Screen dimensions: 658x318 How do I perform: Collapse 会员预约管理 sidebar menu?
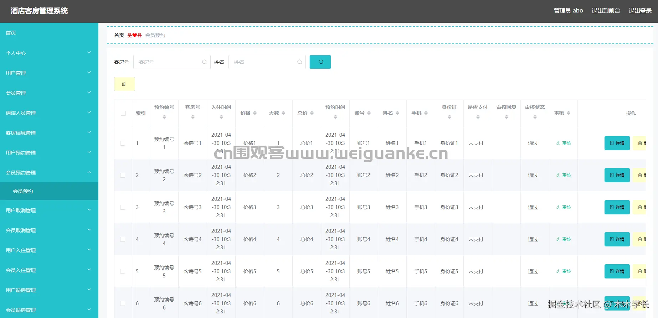[49, 173]
